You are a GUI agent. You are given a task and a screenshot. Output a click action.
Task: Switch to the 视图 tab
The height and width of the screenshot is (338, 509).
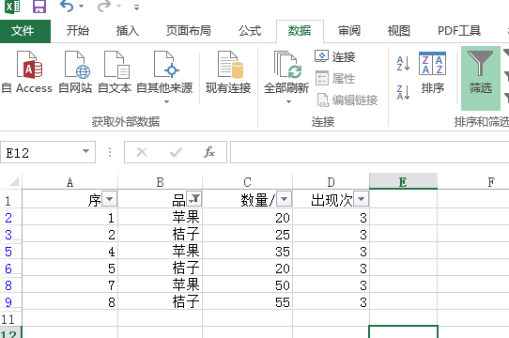399,31
